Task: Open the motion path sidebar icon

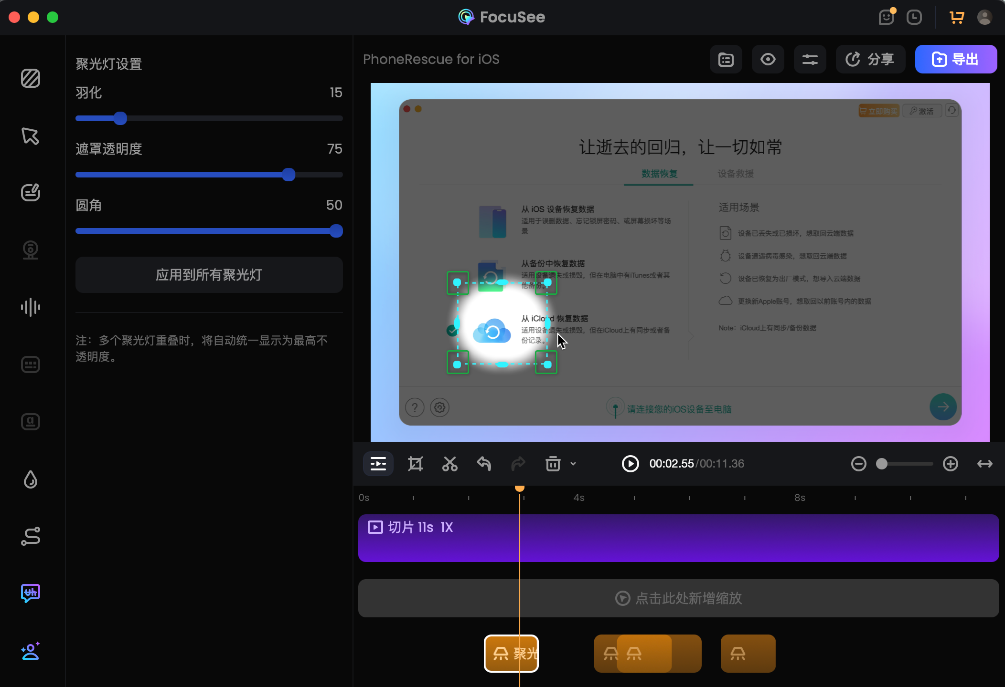Action: pos(31,536)
